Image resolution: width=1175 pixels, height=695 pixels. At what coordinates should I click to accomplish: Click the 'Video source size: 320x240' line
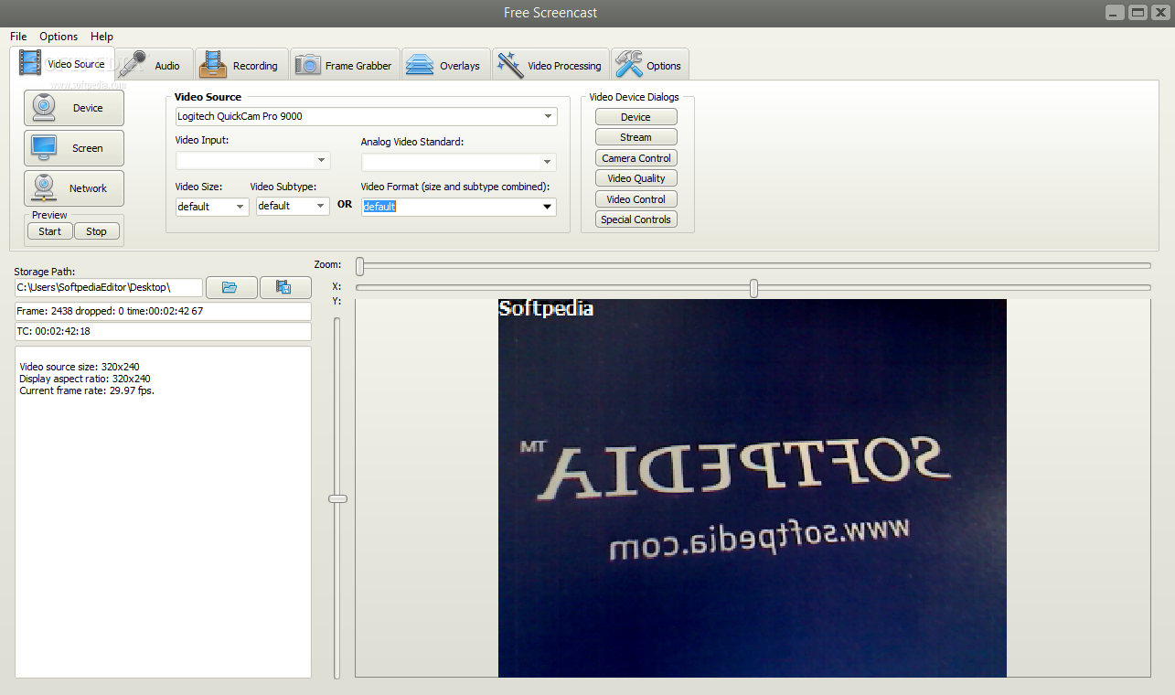[80, 367]
